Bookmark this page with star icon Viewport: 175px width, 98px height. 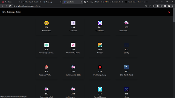[153, 6]
